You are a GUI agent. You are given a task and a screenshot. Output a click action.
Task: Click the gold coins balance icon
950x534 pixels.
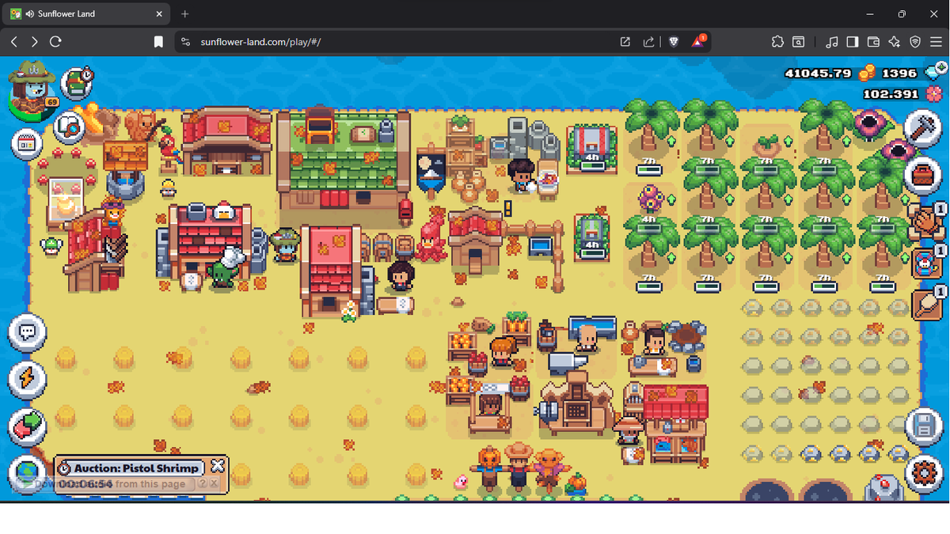pyautogui.click(x=868, y=74)
